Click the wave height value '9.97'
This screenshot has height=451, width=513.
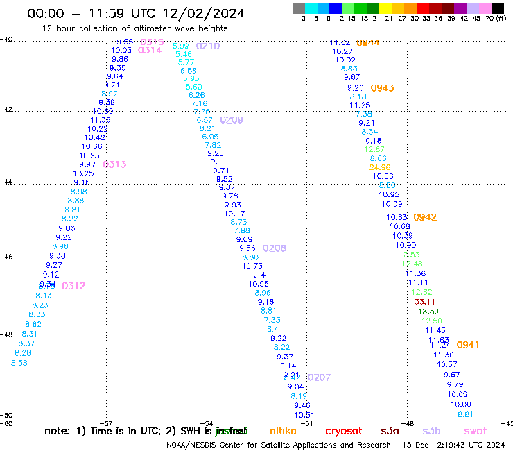pos(87,164)
